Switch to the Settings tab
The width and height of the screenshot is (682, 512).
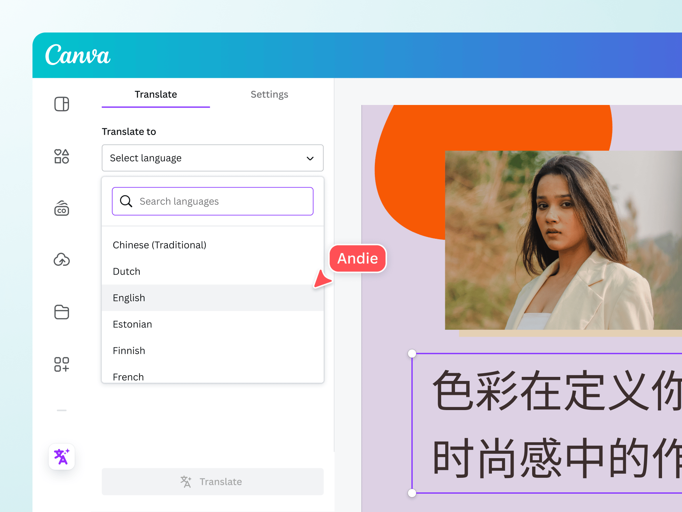[269, 94]
